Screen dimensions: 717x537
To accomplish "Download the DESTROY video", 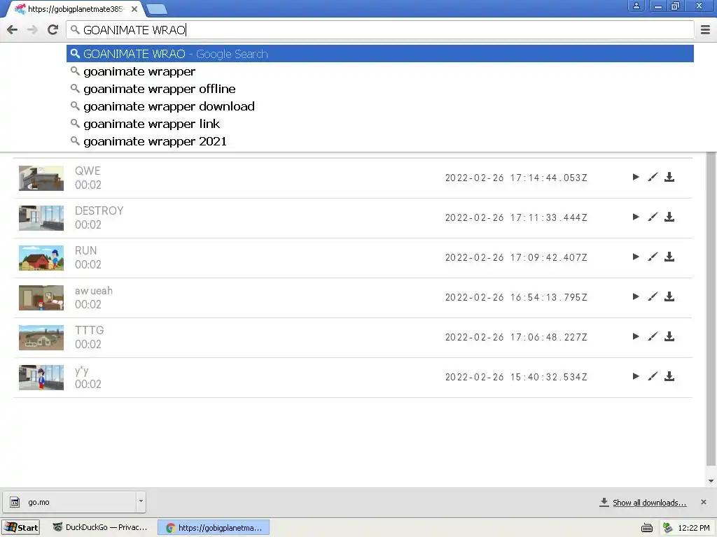I will [x=669, y=217].
